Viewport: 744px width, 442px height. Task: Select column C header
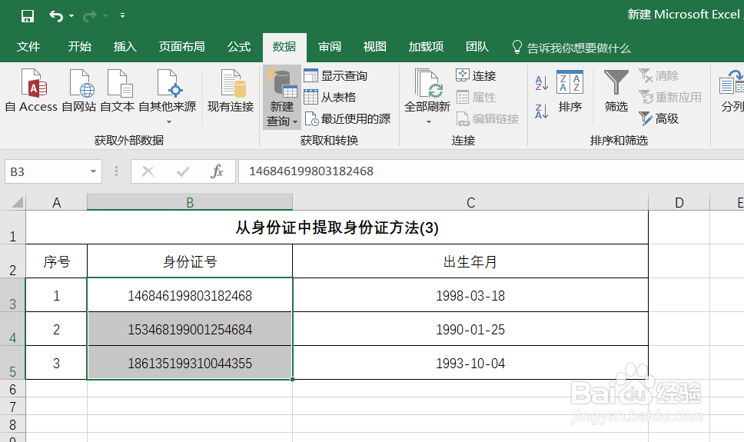[x=470, y=203]
